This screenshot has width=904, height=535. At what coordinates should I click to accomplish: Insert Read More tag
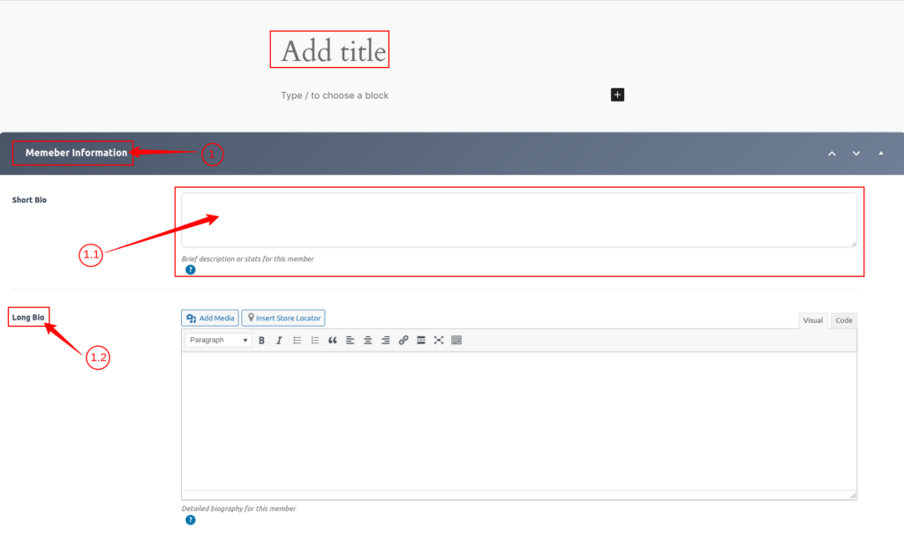[421, 340]
